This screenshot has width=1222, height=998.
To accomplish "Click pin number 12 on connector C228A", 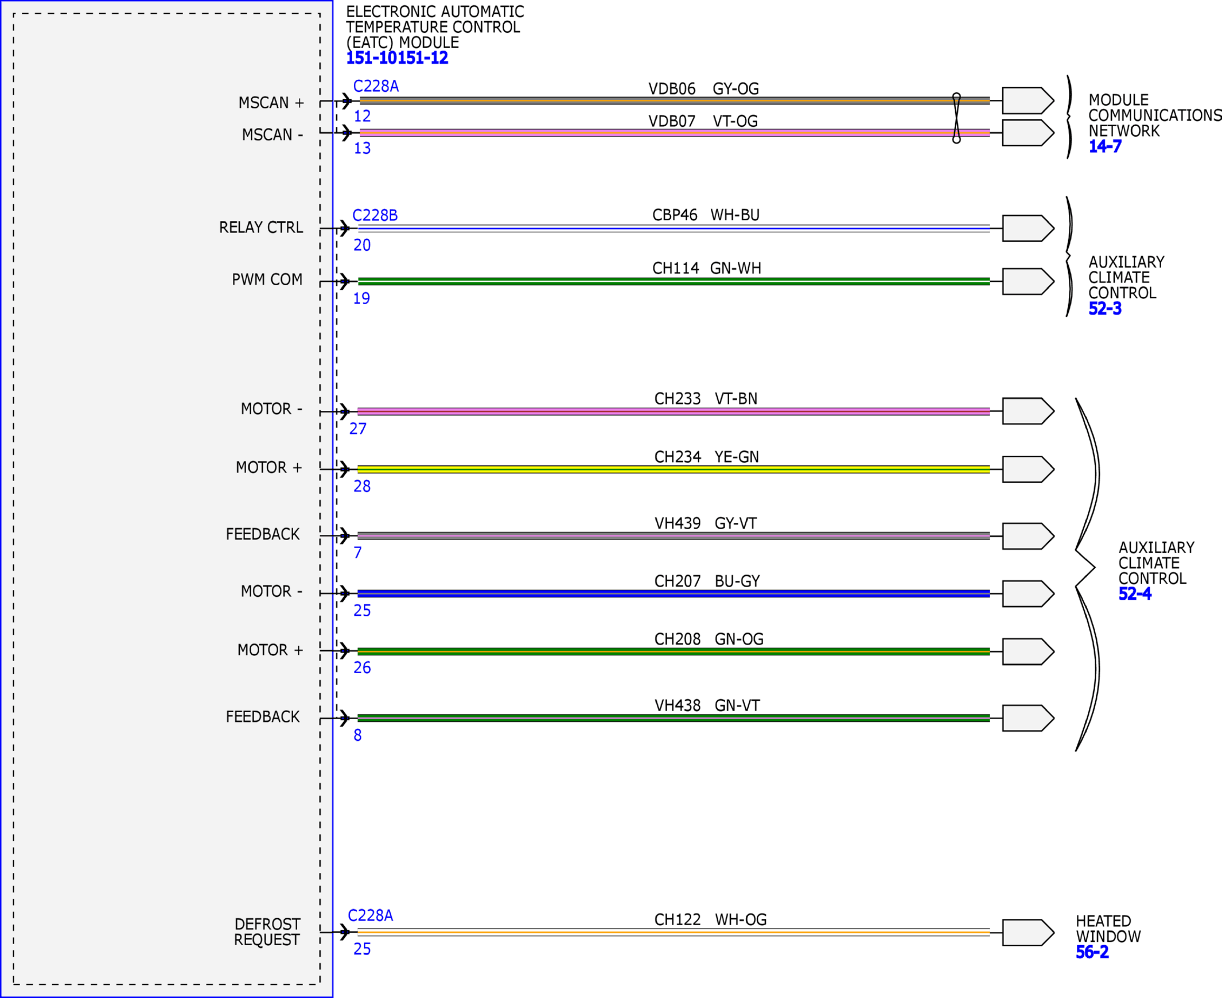I will tap(362, 116).
